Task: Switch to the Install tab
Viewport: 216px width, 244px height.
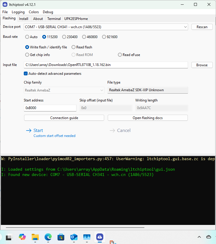Action: pos(24,19)
